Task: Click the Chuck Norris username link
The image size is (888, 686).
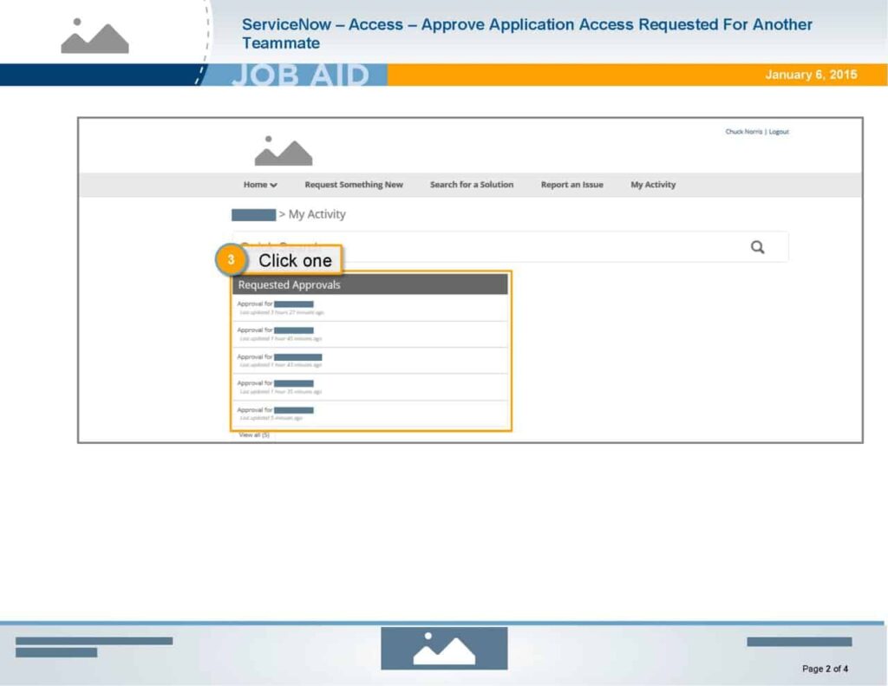Action: coord(743,131)
